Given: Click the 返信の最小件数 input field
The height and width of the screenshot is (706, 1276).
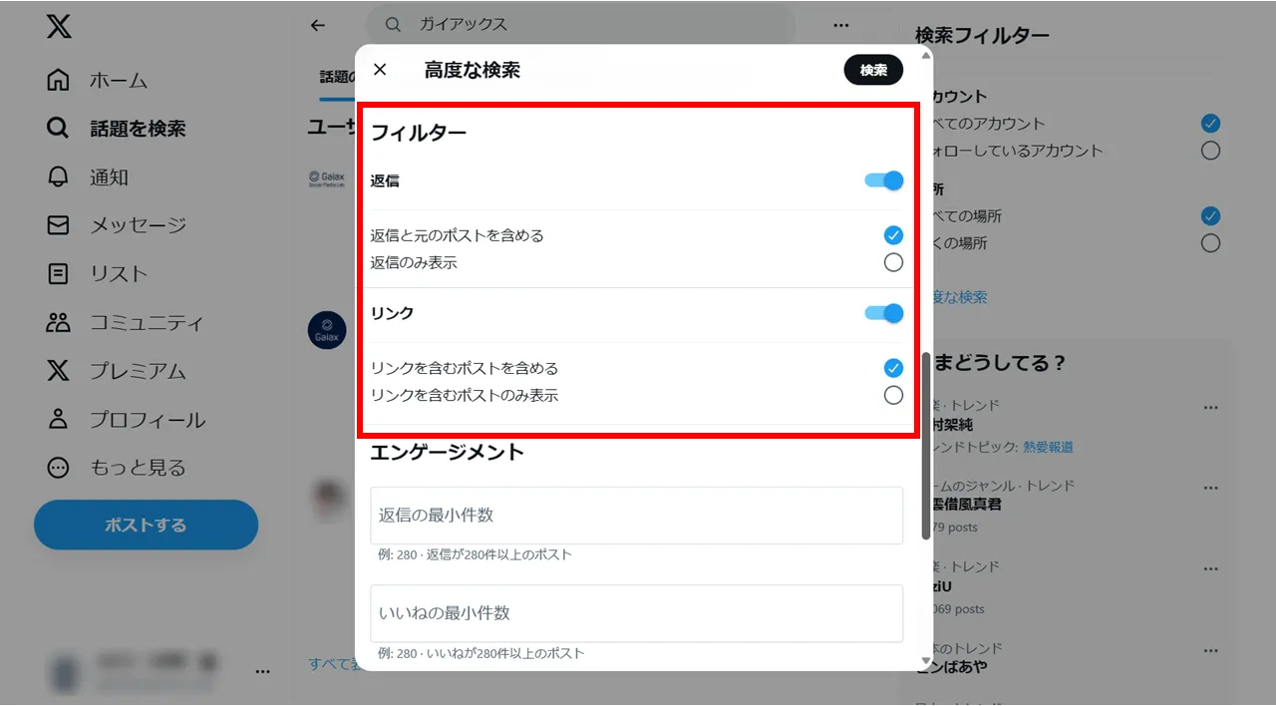Looking at the screenshot, I should click(636, 516).
